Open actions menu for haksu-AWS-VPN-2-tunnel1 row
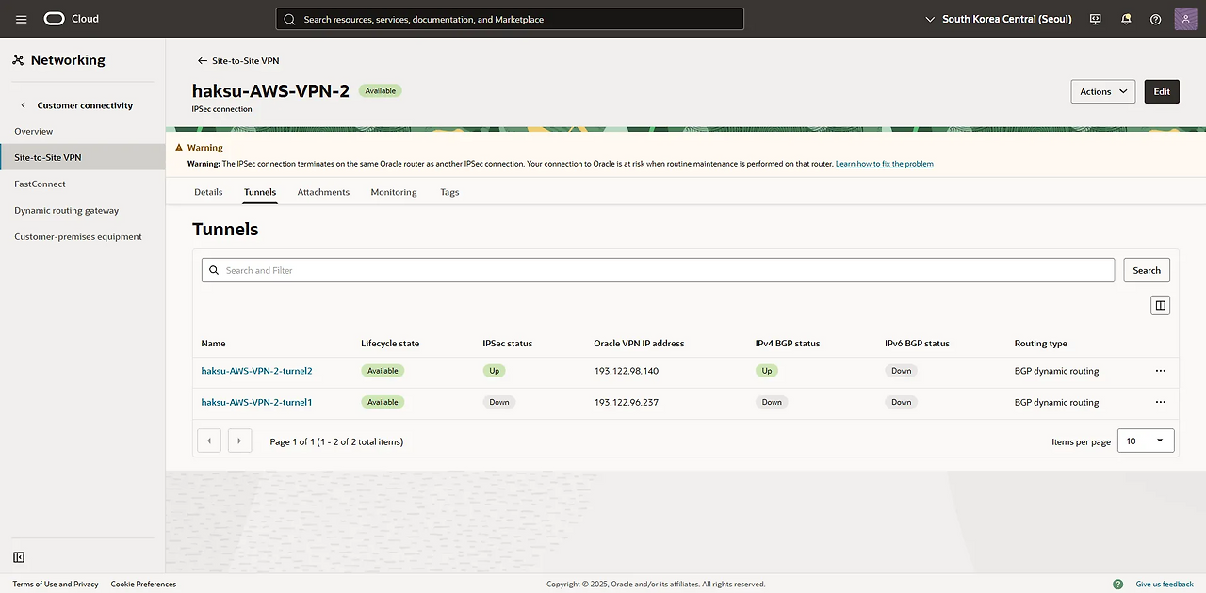 pyautogui.click(x=1160, y=402)
